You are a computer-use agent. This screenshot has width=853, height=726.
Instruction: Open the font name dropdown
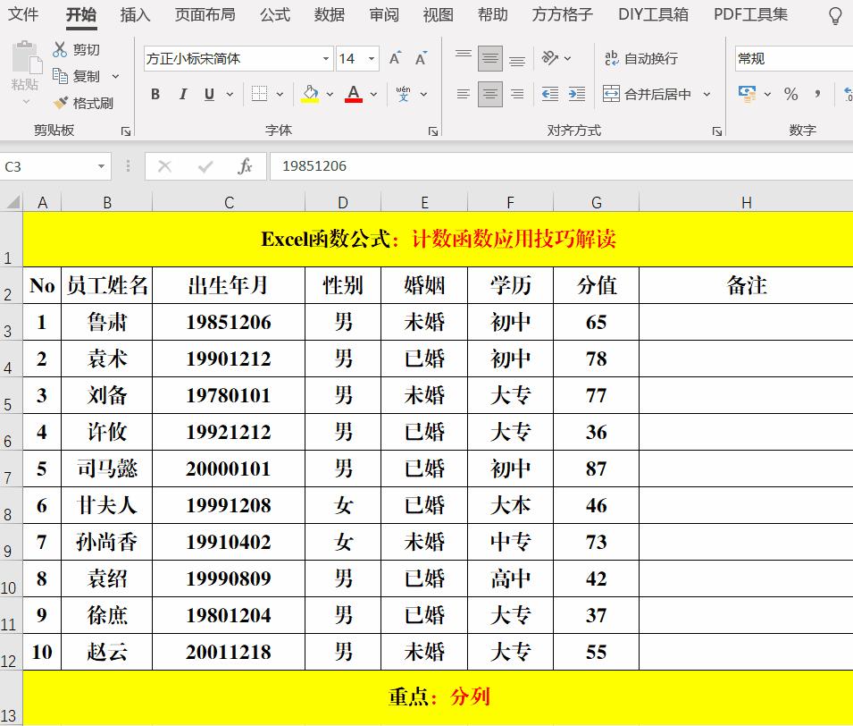(x=325, y=58)
